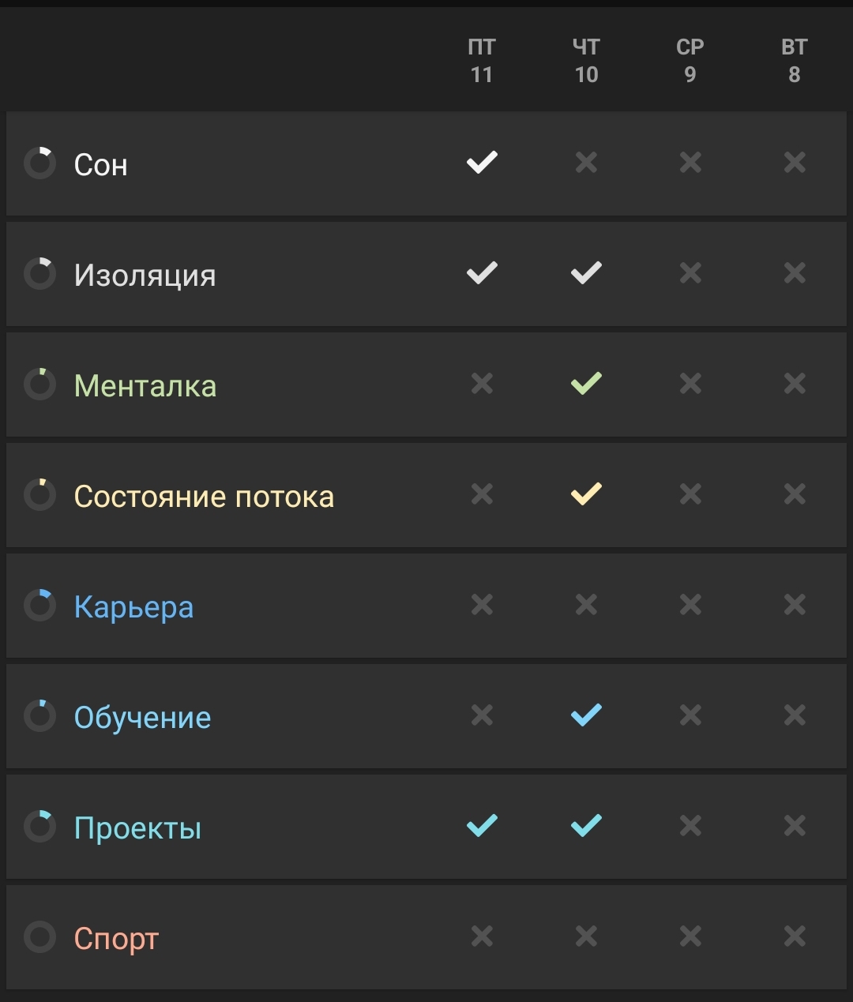
Task: Click the green progress ring next to Менталка
Action: point(39,385)
